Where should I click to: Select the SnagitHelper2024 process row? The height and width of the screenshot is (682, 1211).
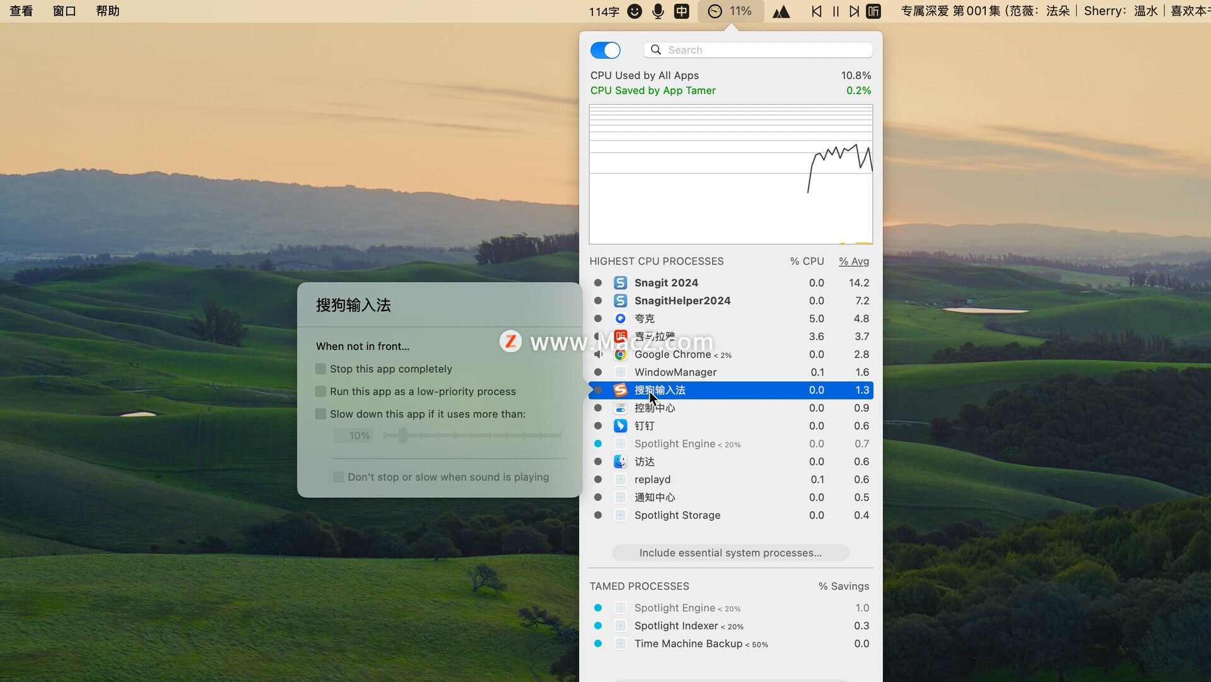point(730,301)
